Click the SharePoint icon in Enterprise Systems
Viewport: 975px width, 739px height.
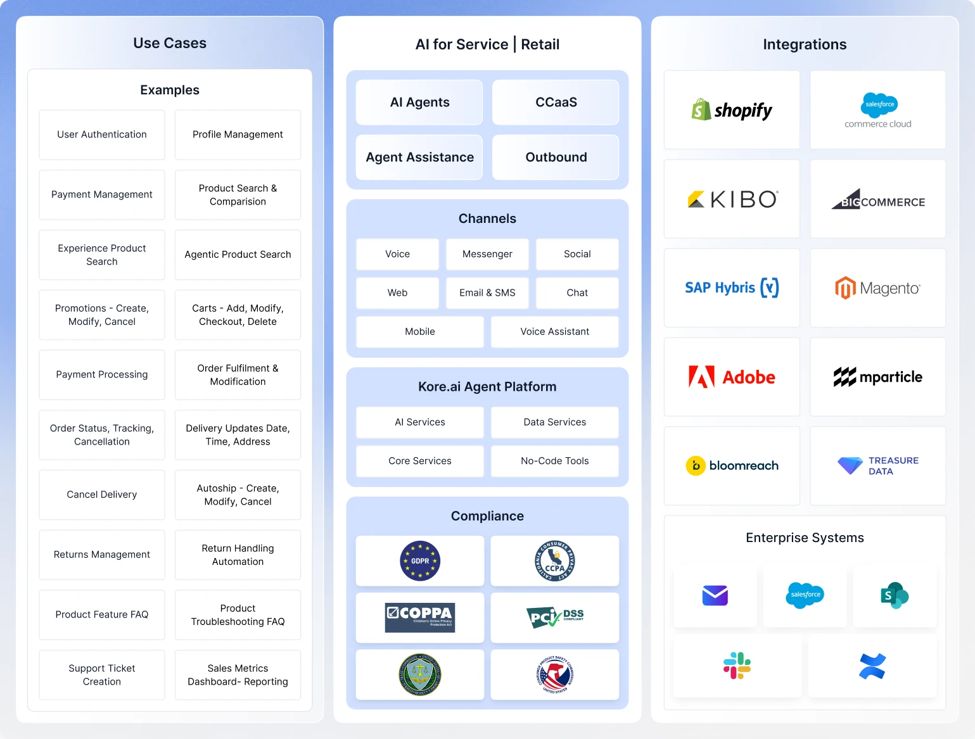coord(895,595)
